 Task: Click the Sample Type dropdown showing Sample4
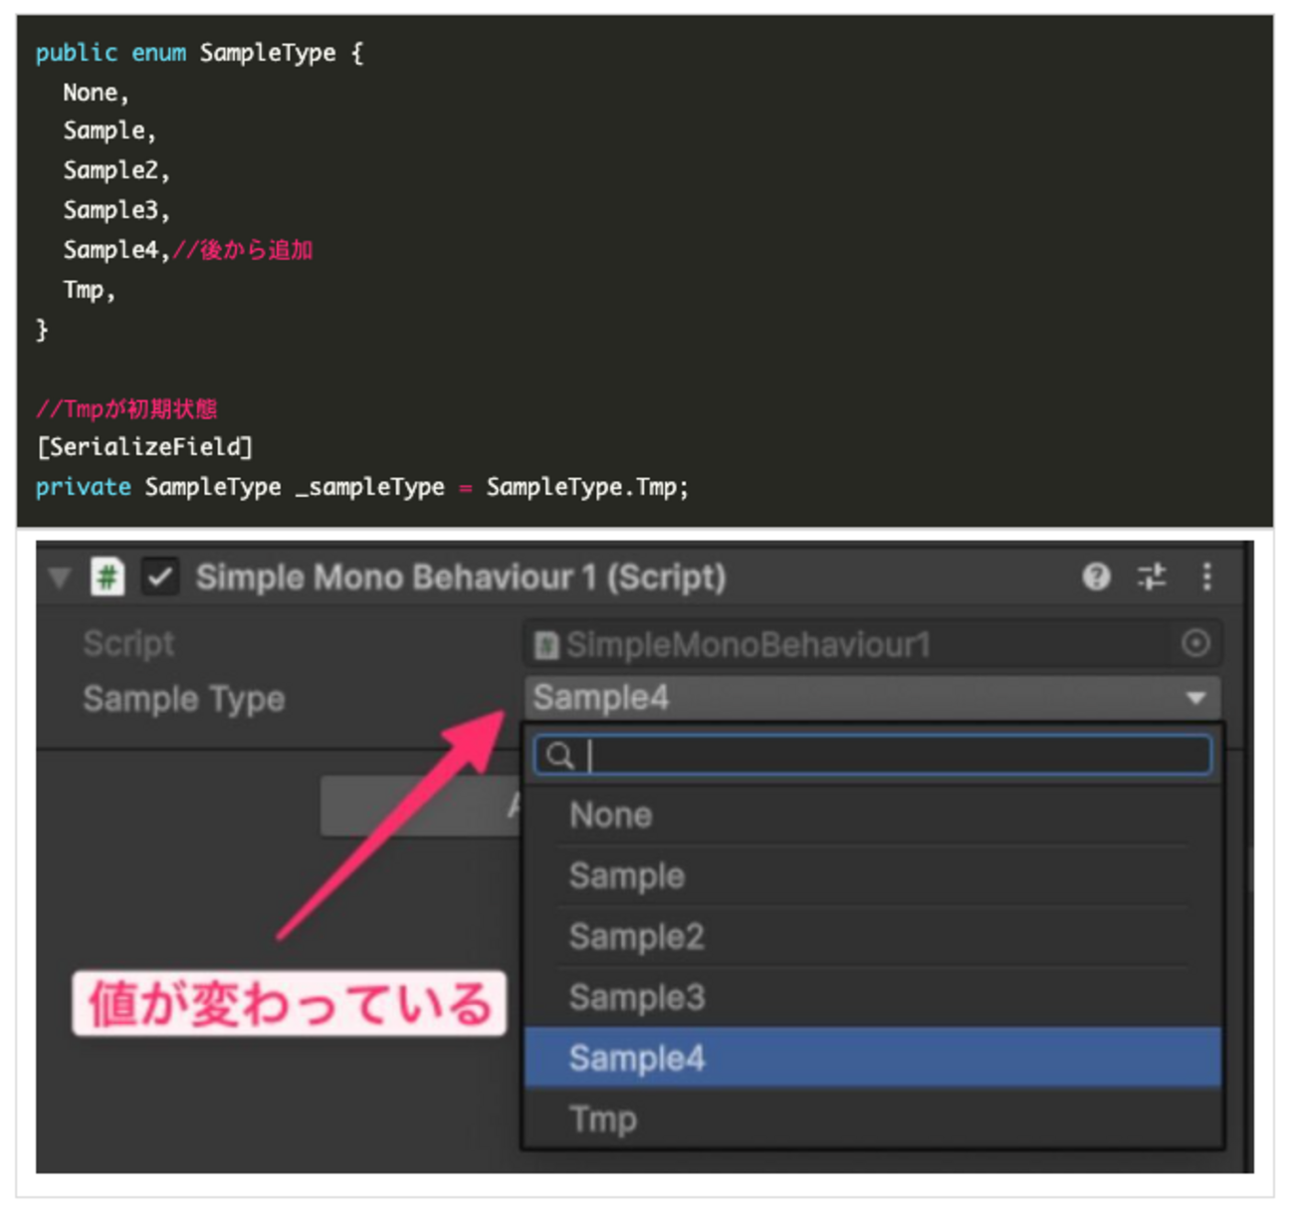(x=872, y=698)
